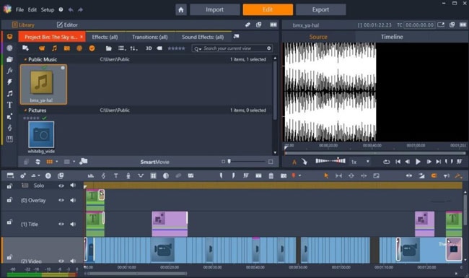Click the quick import icon in library toolbar
This screenshot has height=278, width=469.
[x=25, y=48]
